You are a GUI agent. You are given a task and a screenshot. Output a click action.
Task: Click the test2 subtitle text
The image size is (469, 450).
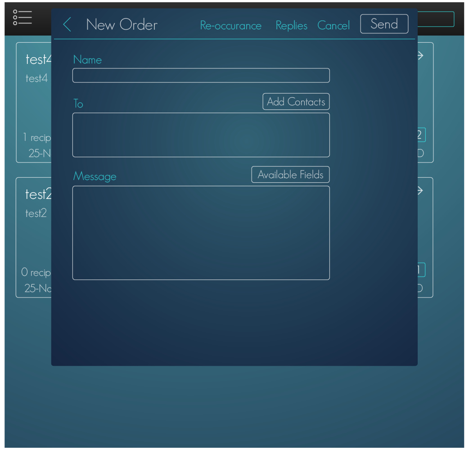pos(36,213)
